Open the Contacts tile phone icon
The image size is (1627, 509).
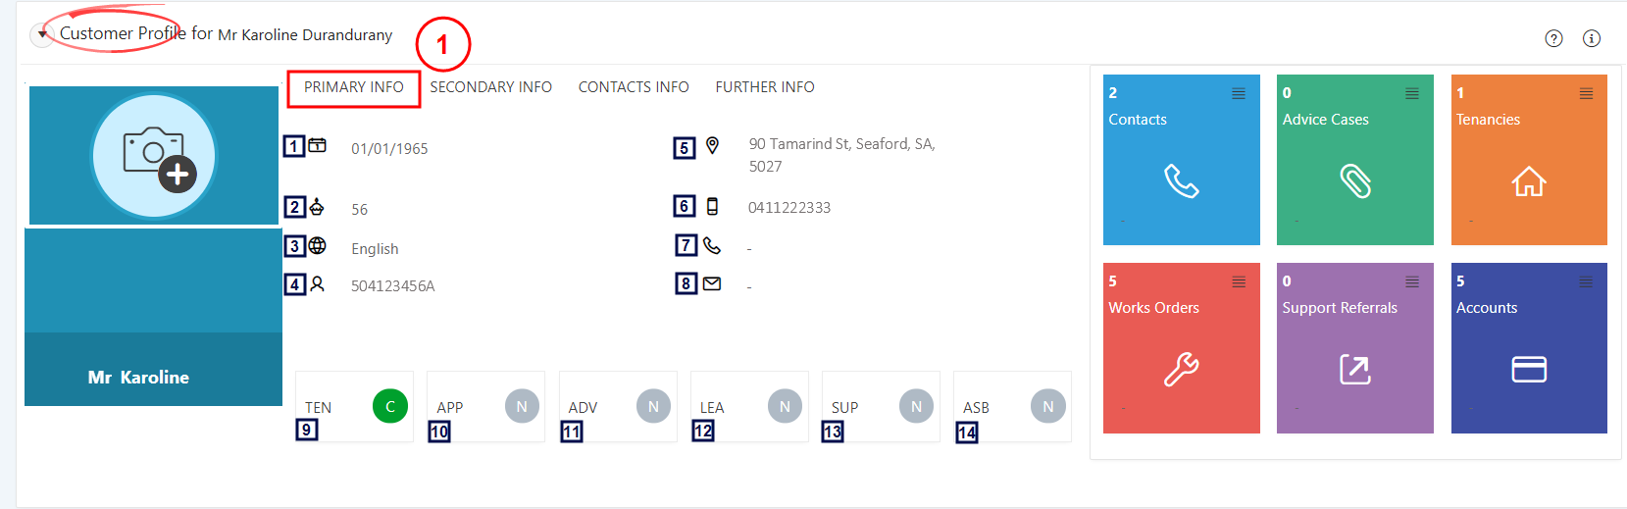point(1181,181)
